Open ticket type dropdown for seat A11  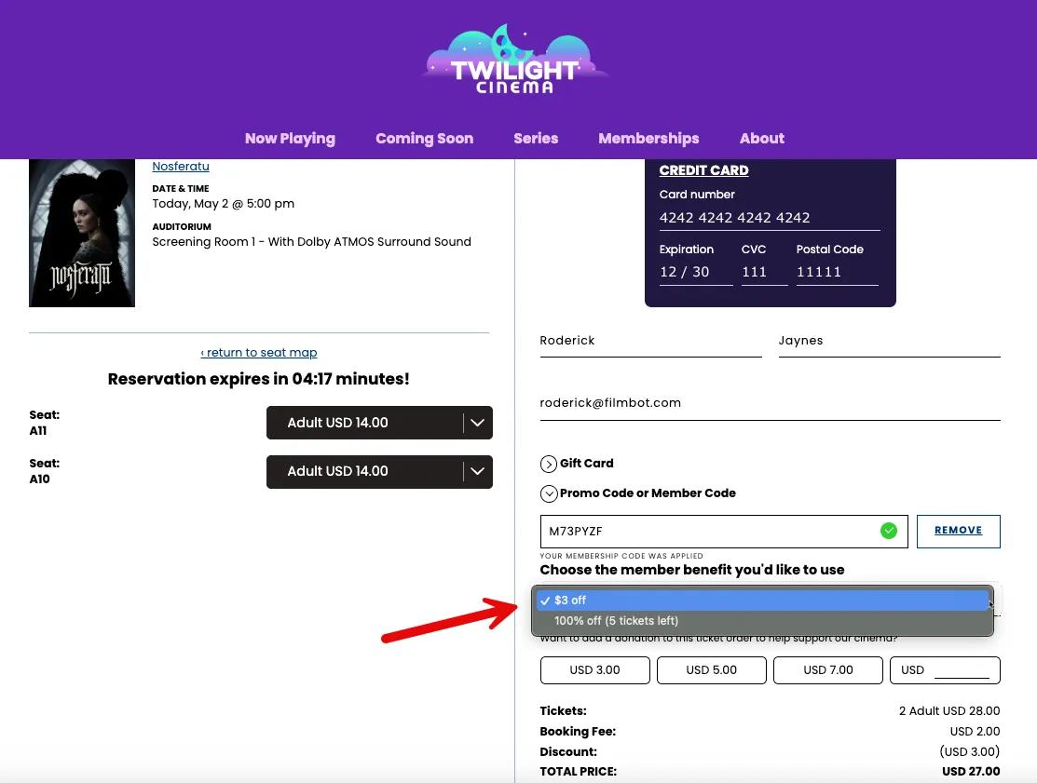pyautogui.click(x=379, y=423)
